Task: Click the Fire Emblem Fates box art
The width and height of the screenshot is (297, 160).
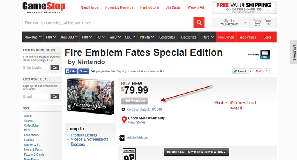Action: [91, 97]
